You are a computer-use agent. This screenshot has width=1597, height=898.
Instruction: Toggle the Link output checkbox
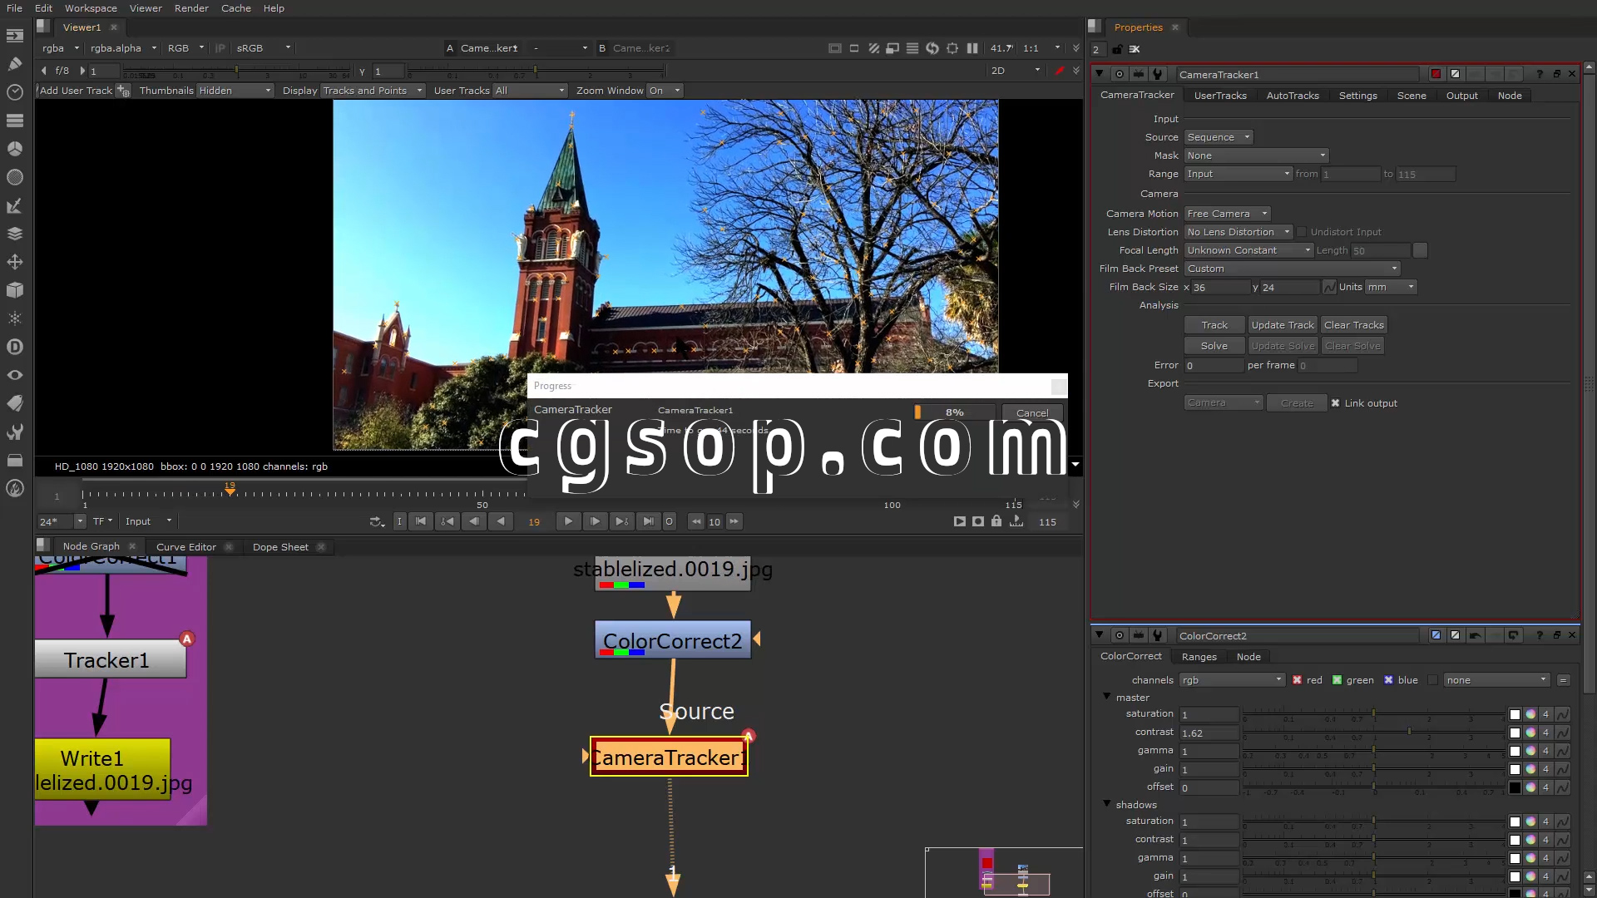click(x=1335, y=403)
